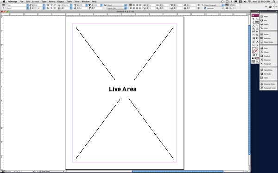The height and width of the screenshot is (173, 278).
Task: Select the Direct Selection tool
Action: tap(257, 19)
